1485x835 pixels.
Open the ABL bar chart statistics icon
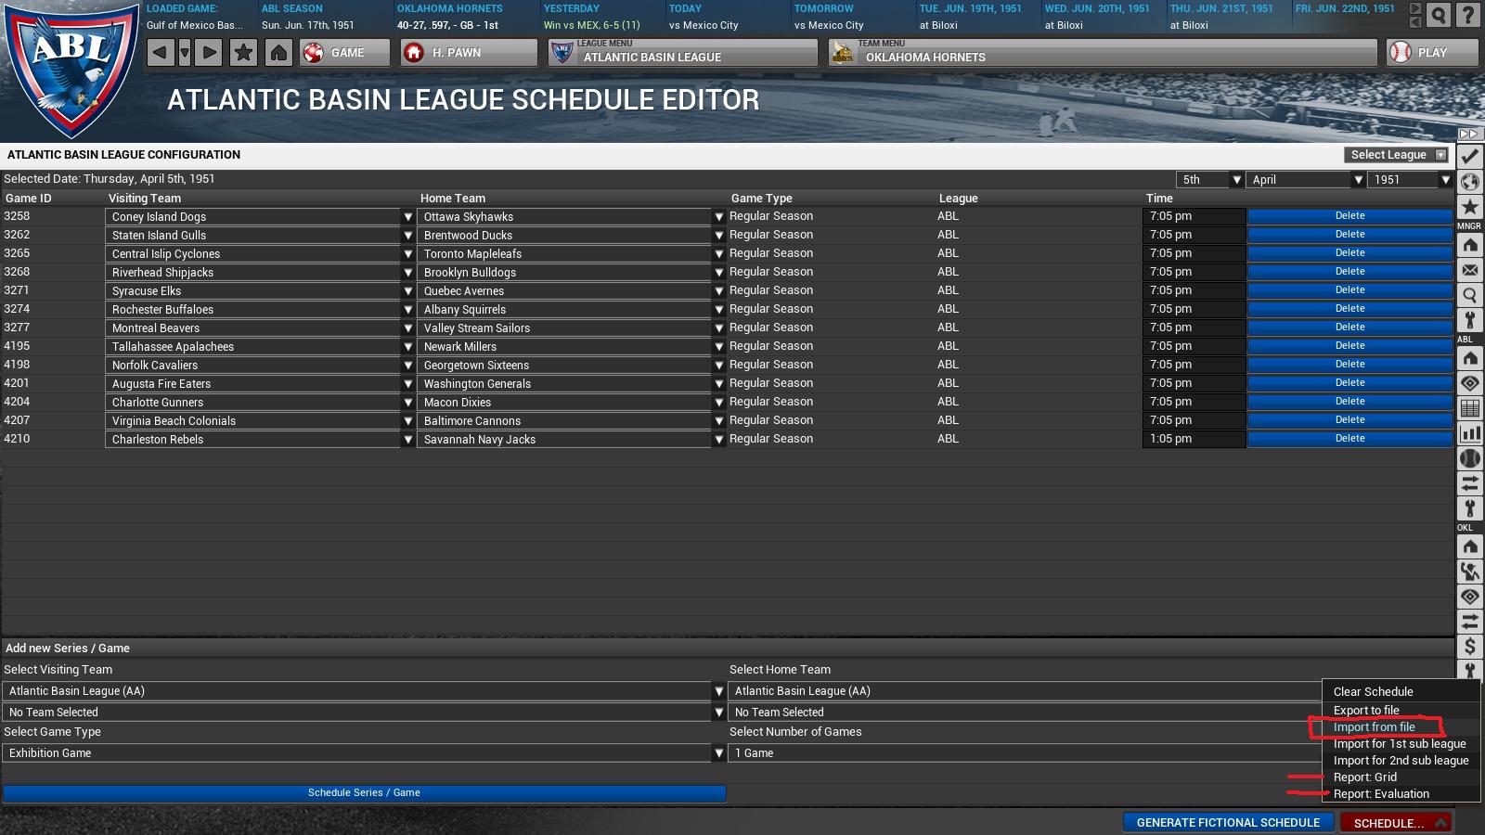1470,433
